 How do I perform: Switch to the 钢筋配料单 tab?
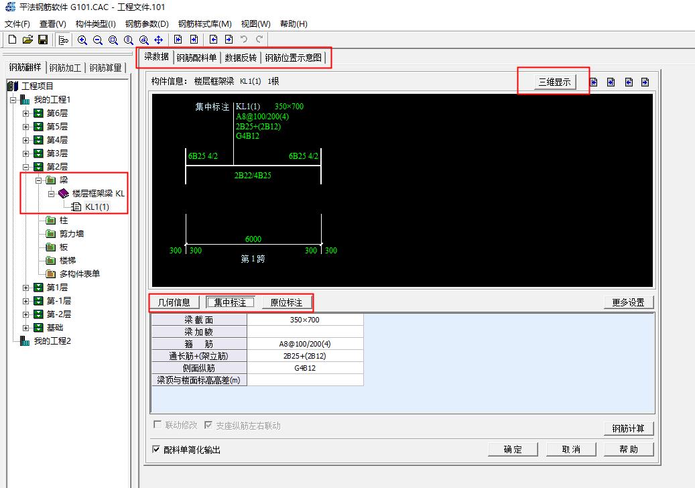click(x=196, y=58)
